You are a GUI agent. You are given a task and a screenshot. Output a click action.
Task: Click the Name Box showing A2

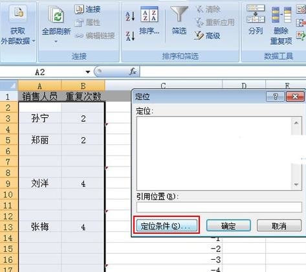(x=41, y=72)
